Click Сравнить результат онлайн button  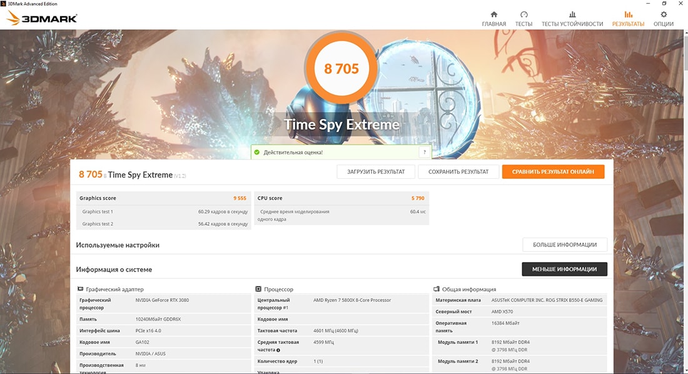tap(553, 171)
